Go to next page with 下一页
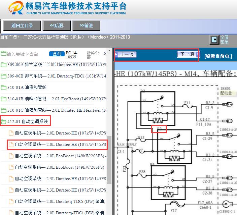 188,54
